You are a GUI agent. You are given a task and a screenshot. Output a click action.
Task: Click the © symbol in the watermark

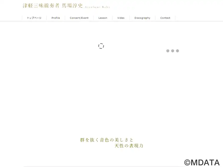187,163
